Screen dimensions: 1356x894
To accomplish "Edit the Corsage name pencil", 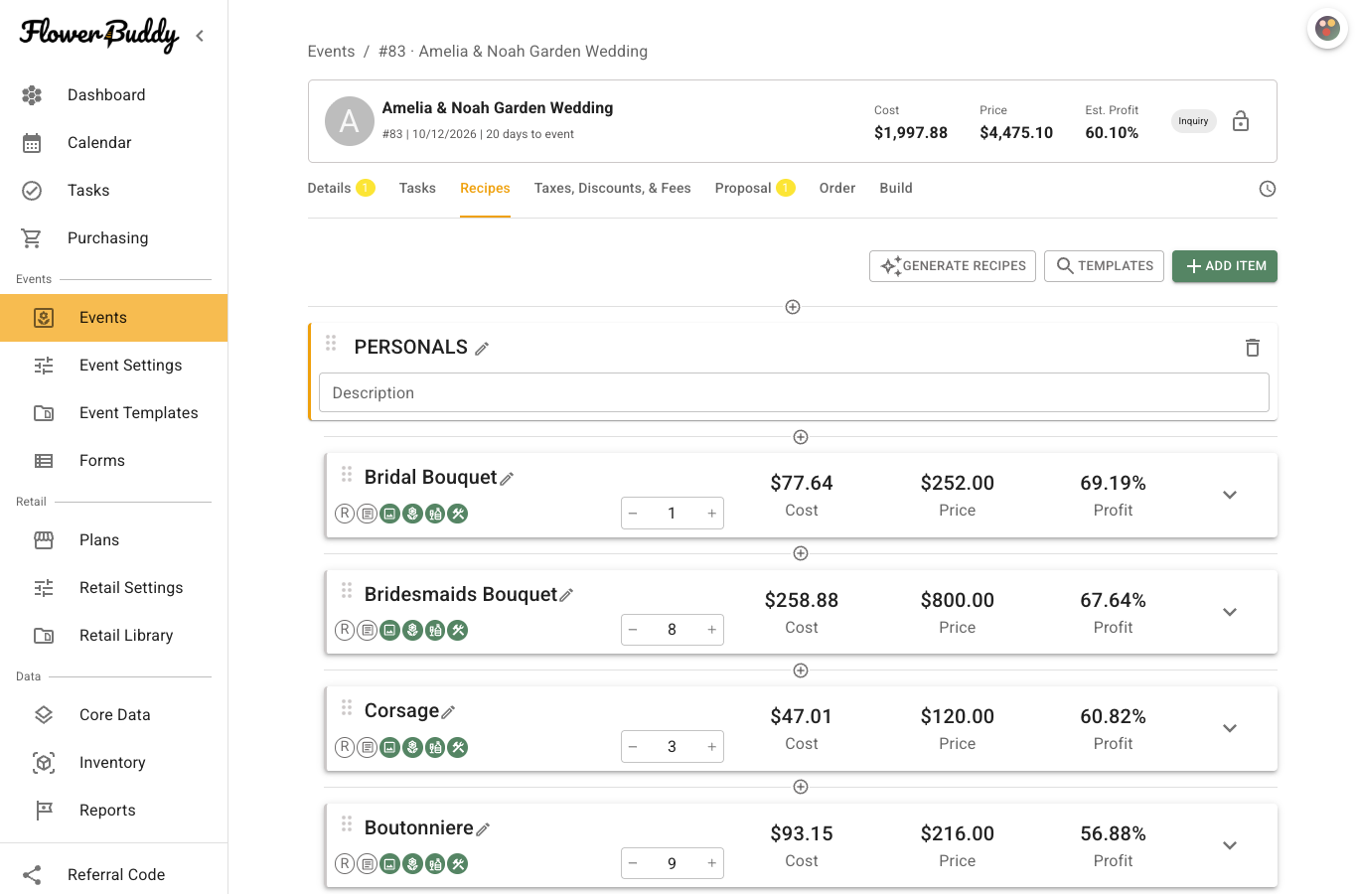I will 448,712.
